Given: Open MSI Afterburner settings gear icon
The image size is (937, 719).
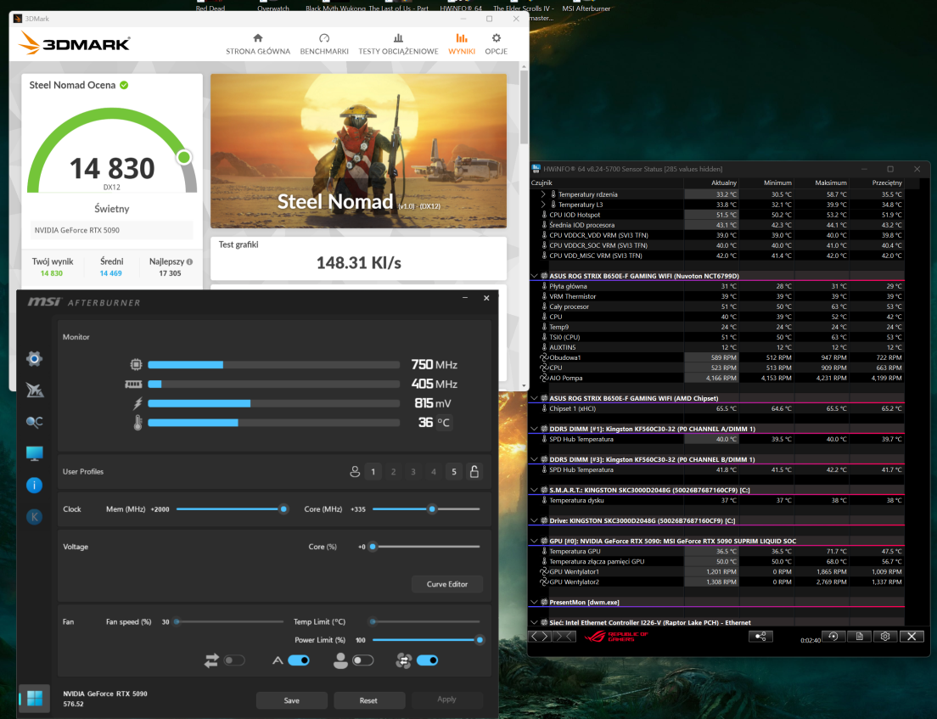Looking at the screenshot, I should pos(34,359).
